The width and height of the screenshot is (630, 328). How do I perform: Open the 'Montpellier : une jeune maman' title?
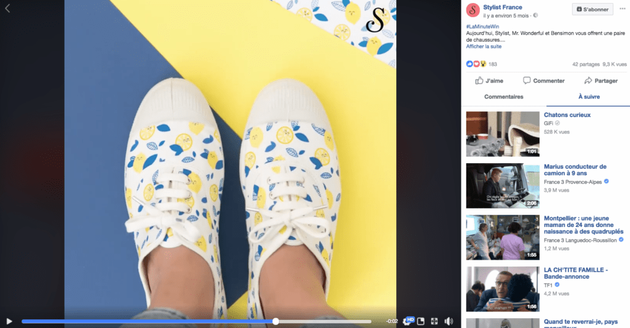click(x=584, y=225)
